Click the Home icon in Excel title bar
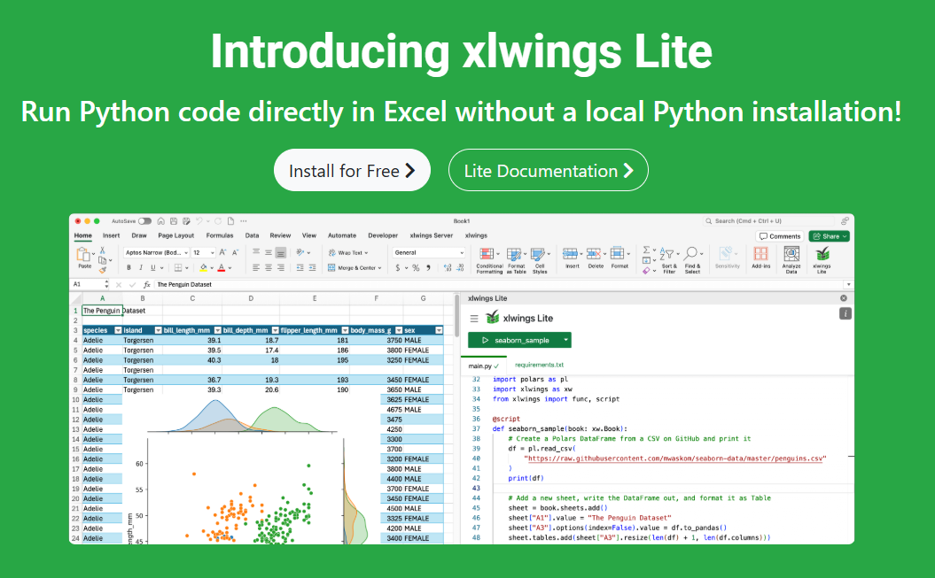Screen dimensions: 935x578 (x=161, y=220)
